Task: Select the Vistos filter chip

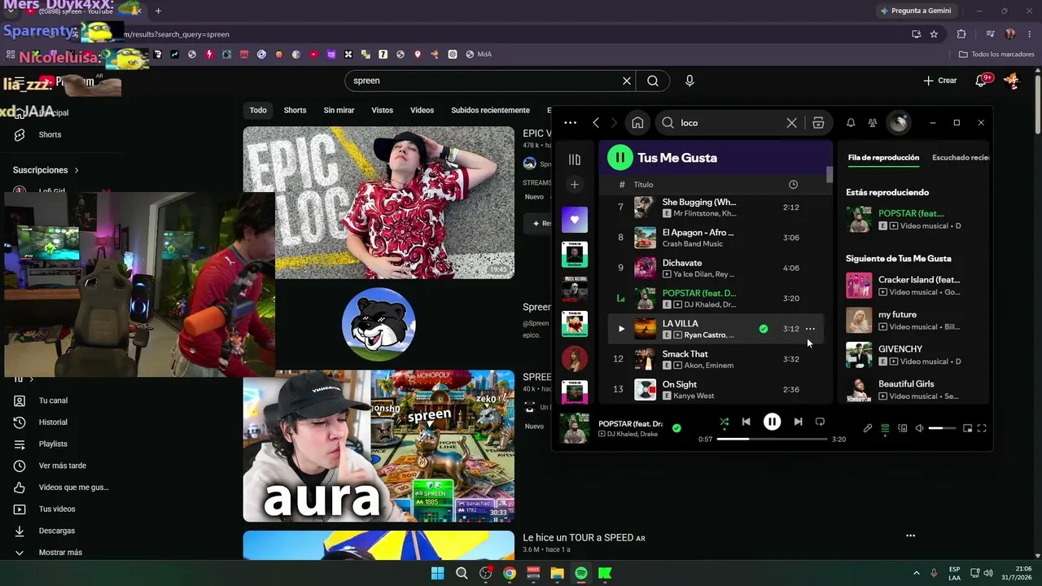Action: click(x=382, y=110)
